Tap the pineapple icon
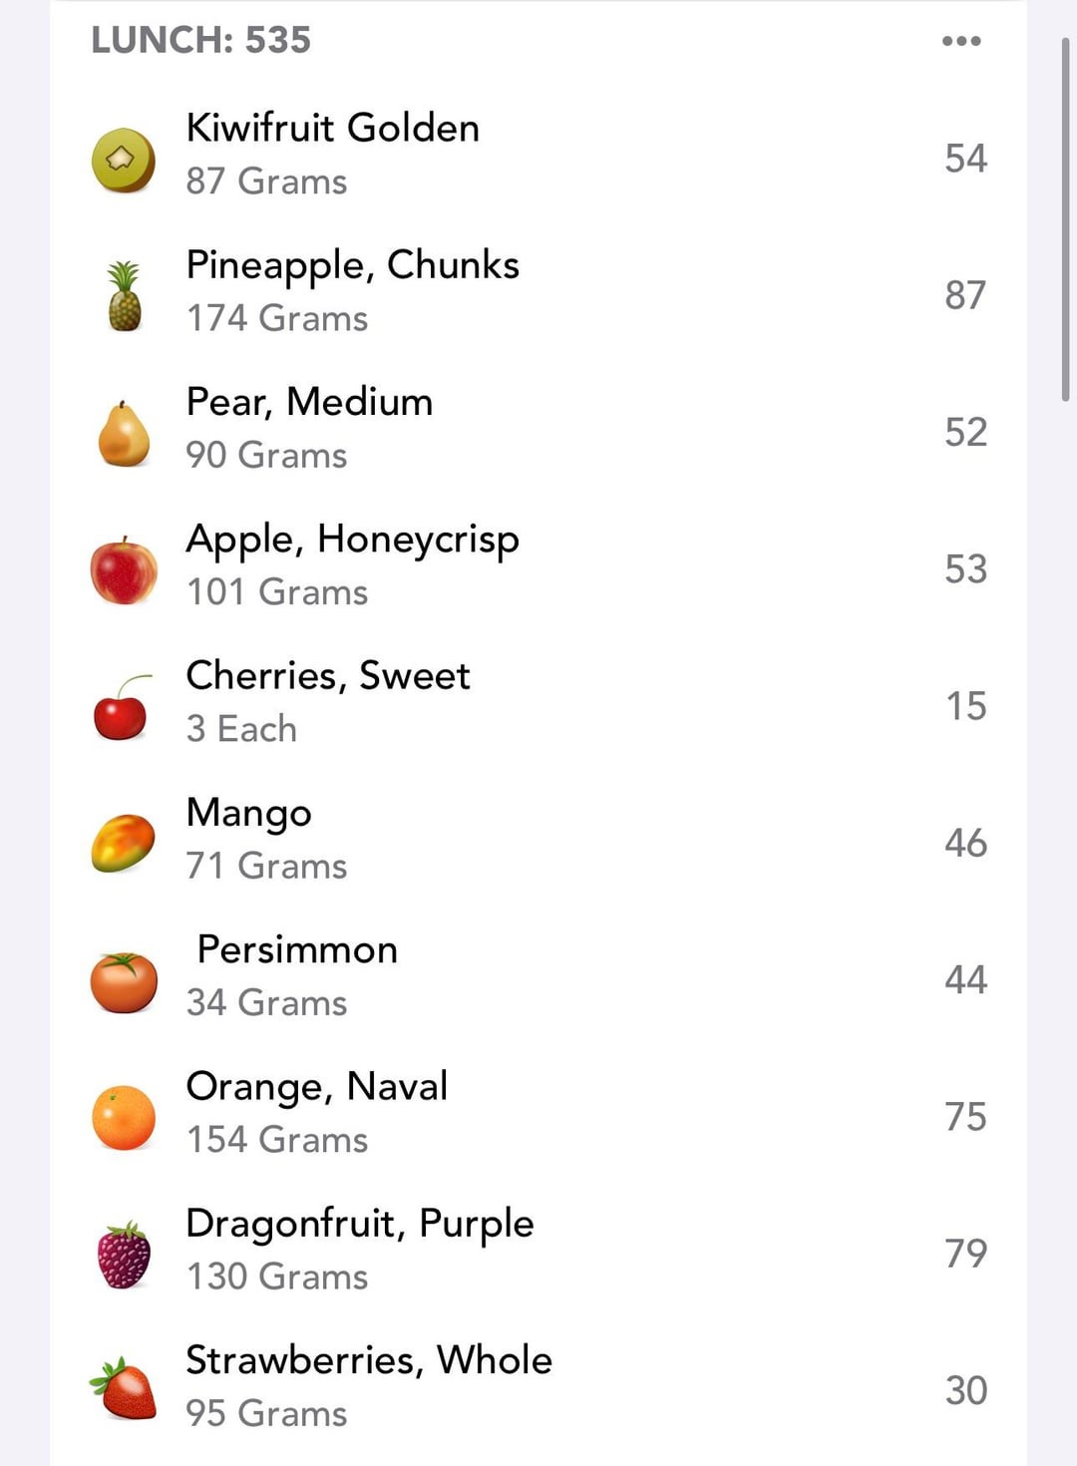1077x1466 pixels. (x=124, y=296)
